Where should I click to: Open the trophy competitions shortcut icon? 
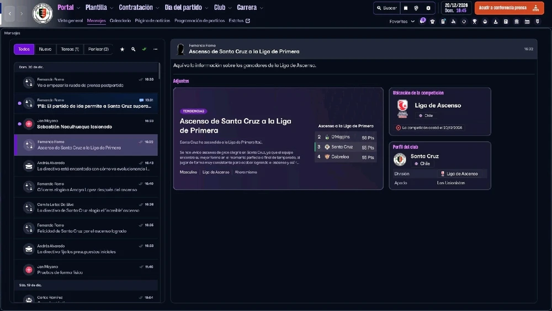(475, 22)
